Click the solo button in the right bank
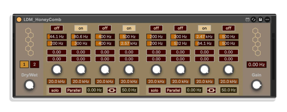The width and height of the screenshot is (287, 112). tap(154, 90)
